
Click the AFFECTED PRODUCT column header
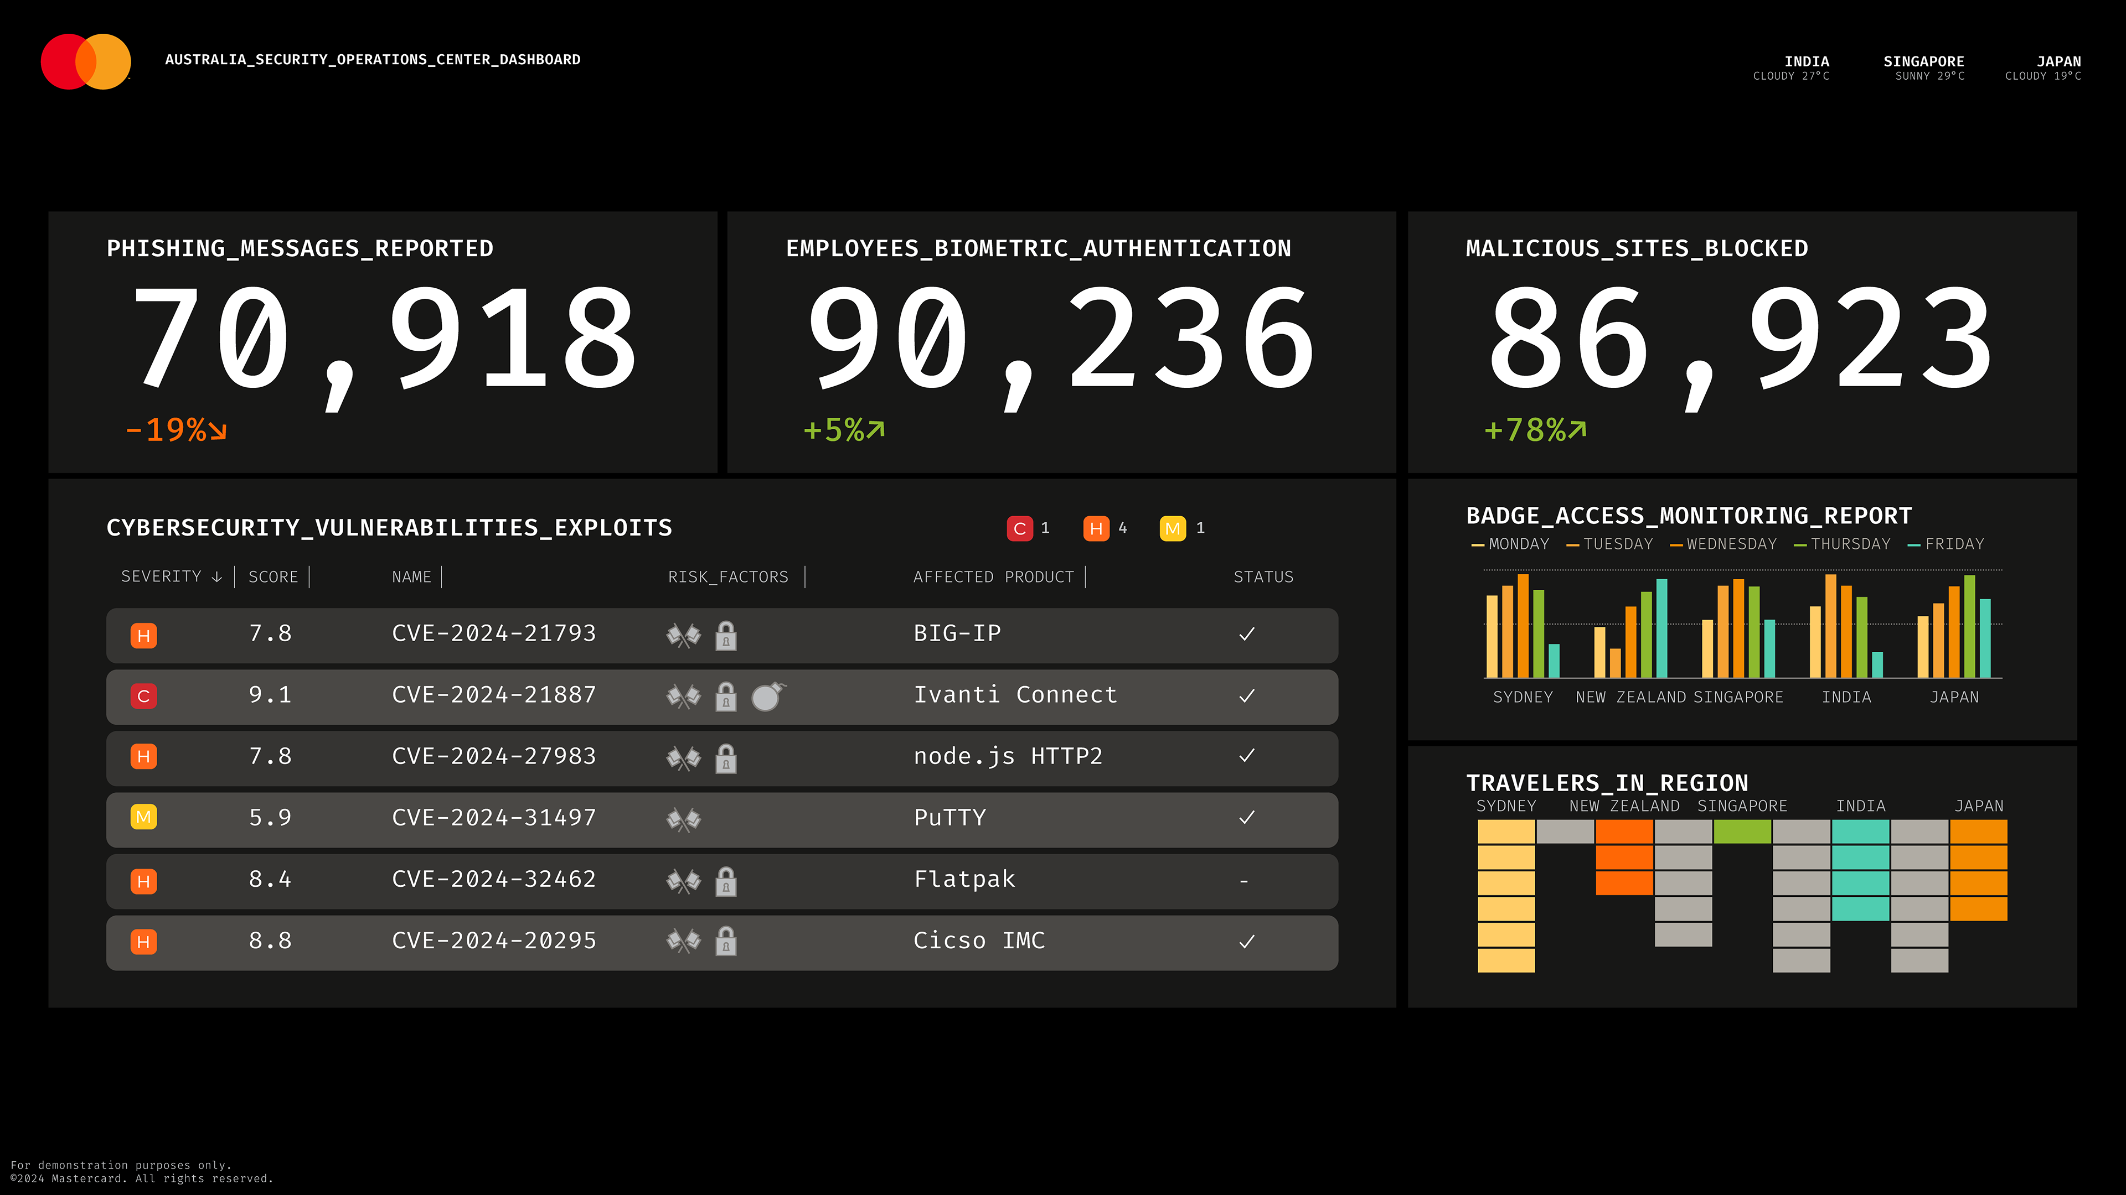click(x=993, y=576)
